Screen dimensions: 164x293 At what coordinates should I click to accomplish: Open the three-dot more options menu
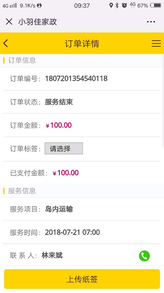click(x=151, y=22)
